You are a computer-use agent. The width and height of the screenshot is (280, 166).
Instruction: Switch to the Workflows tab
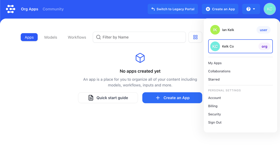click(77, 37)
